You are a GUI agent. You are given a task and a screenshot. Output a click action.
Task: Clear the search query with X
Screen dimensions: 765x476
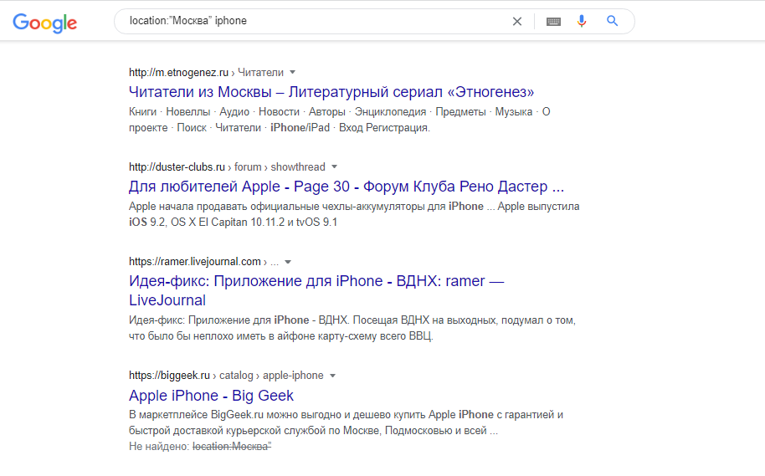(516, 21)
